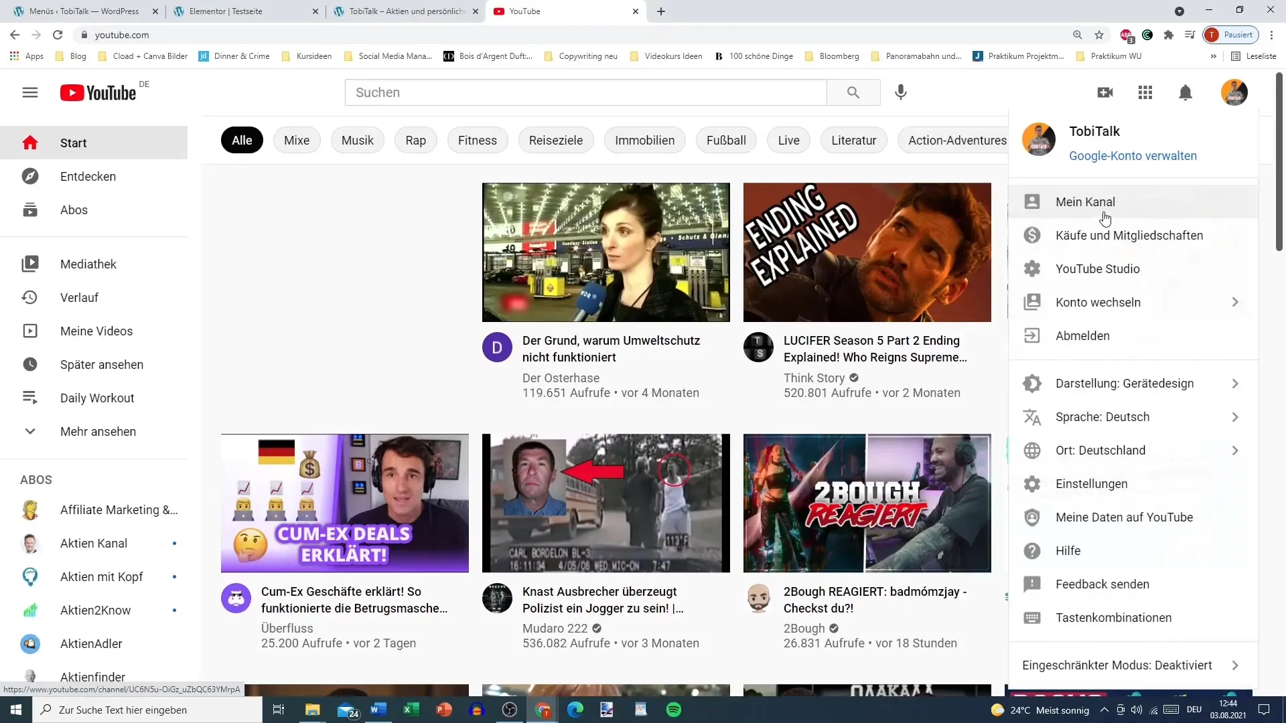Open Chrome three-dot menu

[x=1271, y=35]
